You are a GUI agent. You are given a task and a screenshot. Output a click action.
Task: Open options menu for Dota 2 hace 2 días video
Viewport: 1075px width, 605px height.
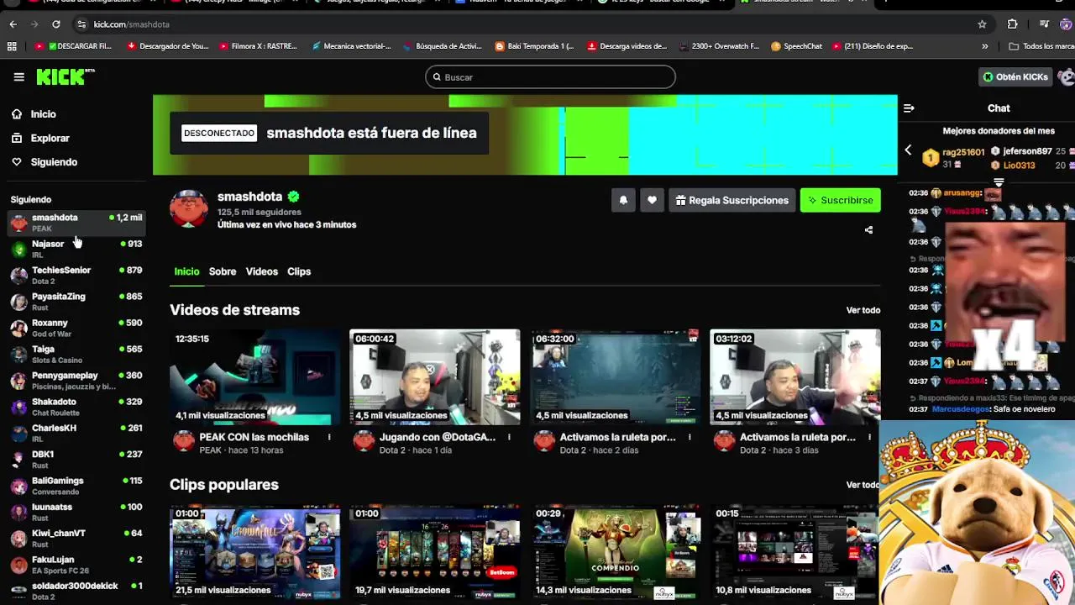pos(690,437)
